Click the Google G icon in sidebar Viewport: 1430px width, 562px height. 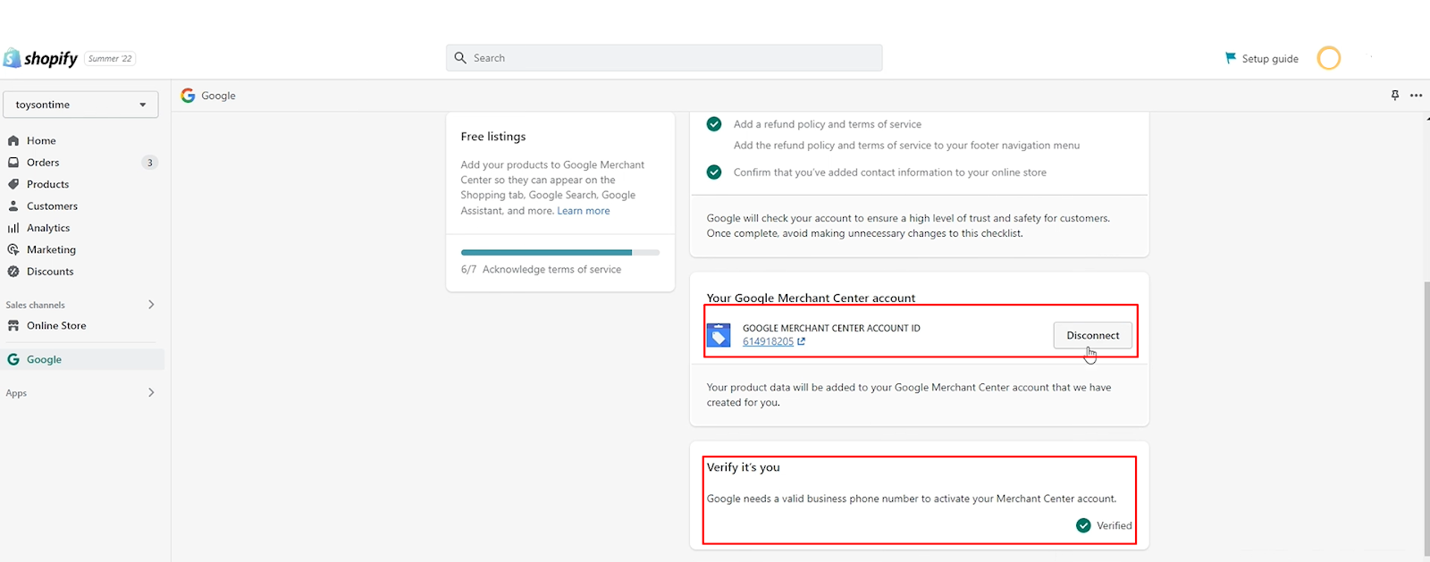[13, 359]
